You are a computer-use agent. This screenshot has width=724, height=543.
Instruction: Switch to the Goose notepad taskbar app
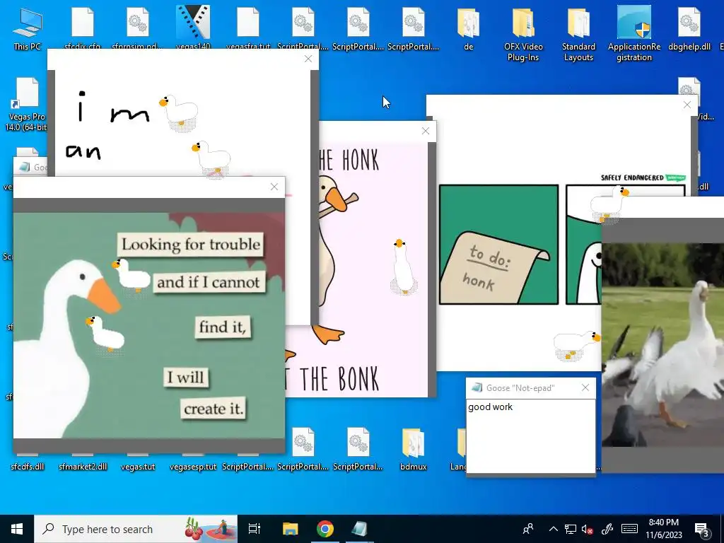tap(360, 529)
